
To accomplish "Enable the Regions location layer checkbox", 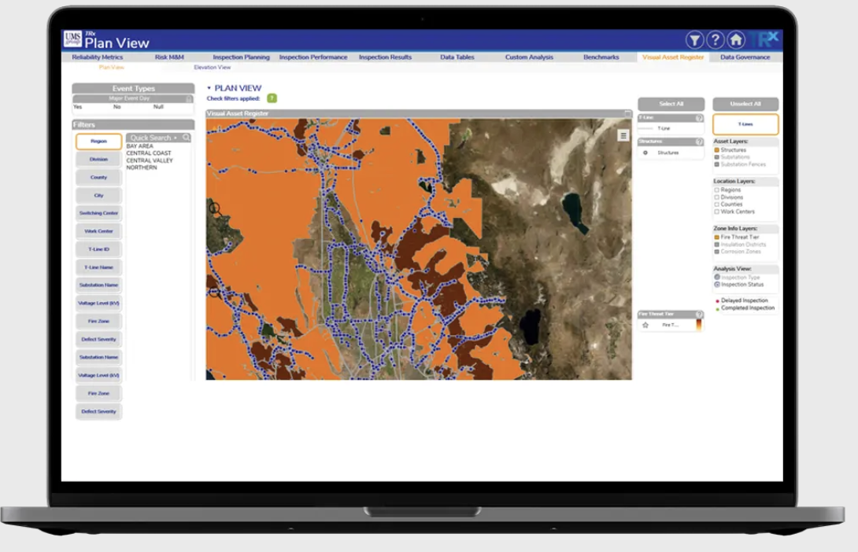I will [716, 190].
